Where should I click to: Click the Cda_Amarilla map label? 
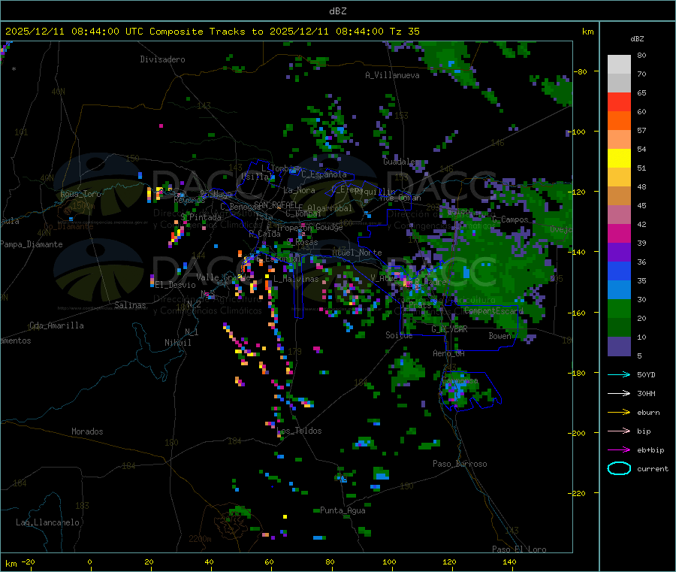pos(56,325)
